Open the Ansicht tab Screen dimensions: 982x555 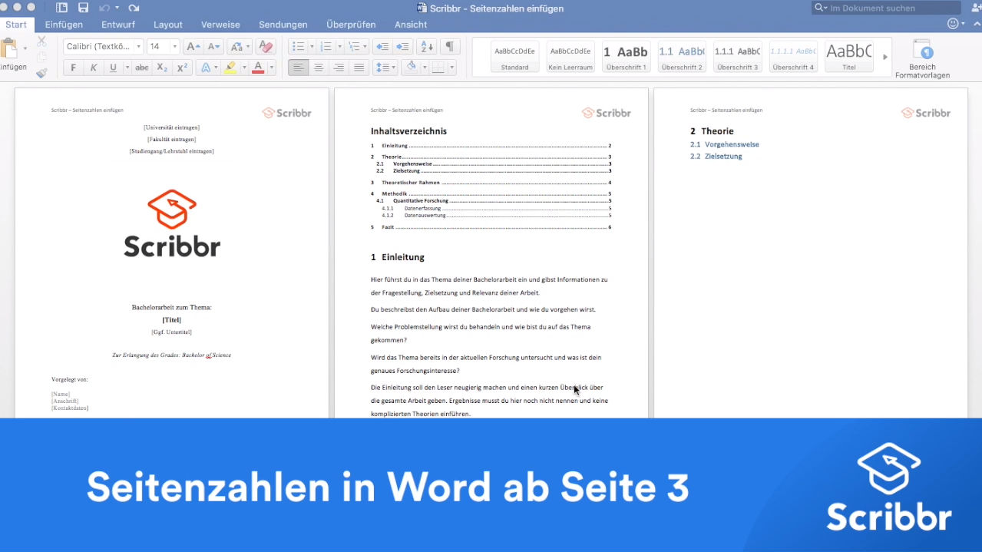(411, 25)
